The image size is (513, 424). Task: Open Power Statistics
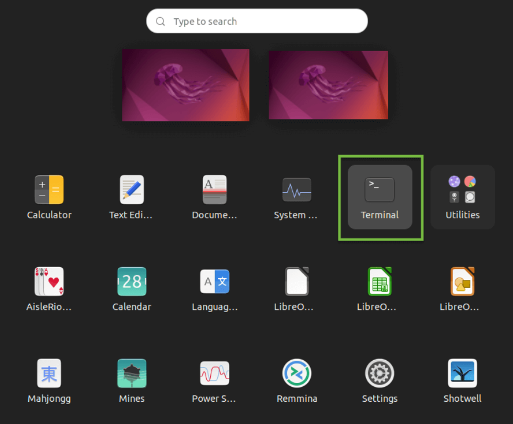[x=214, y=380]
